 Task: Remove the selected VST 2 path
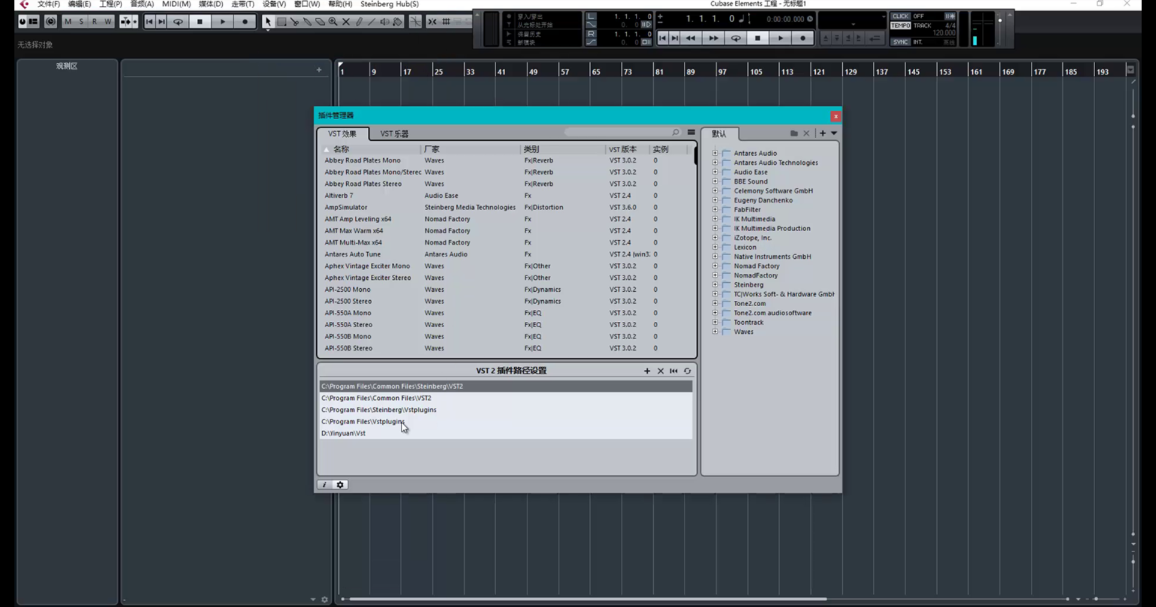(660, 371)
